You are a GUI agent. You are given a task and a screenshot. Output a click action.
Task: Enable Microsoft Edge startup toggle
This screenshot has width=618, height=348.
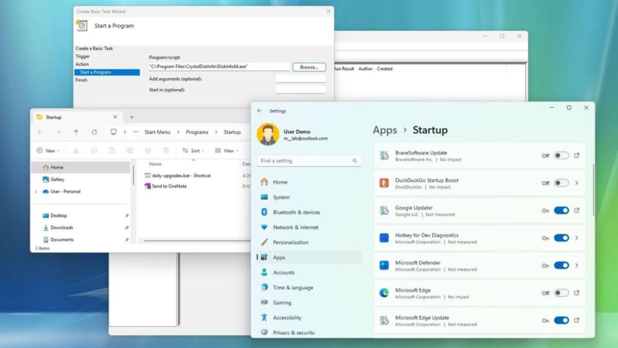coord(561,293)
